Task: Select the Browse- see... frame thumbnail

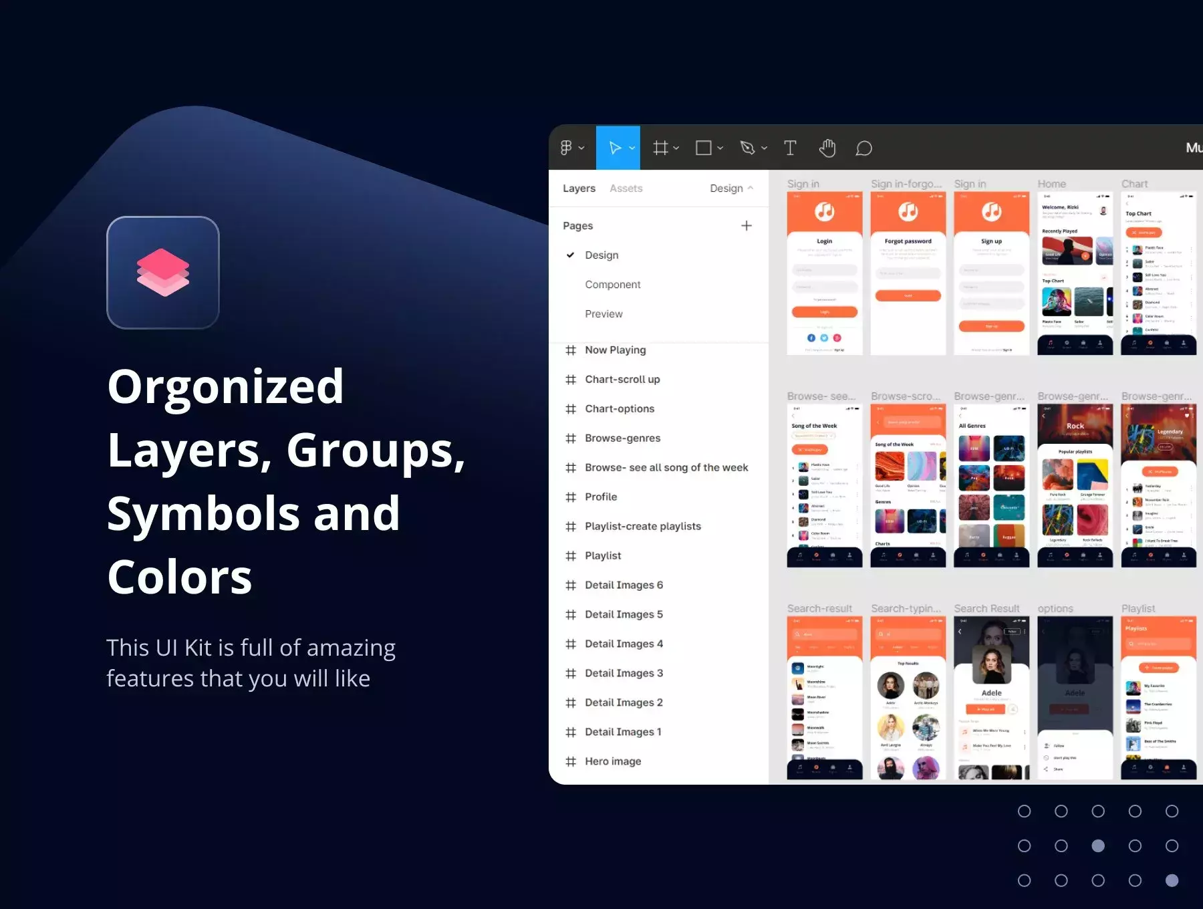Action: click(825, 486)
